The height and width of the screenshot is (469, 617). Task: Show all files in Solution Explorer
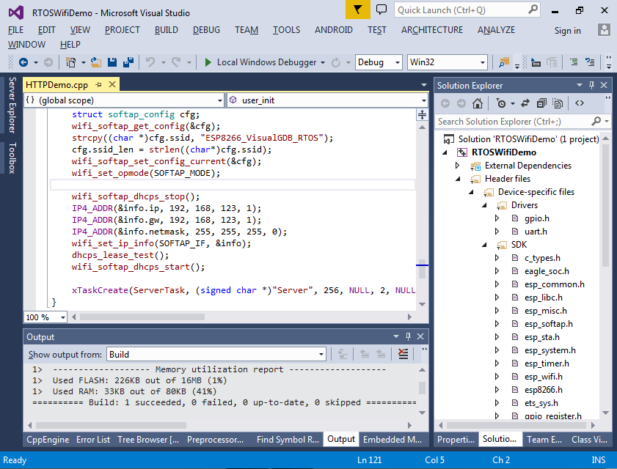point(558,103)
